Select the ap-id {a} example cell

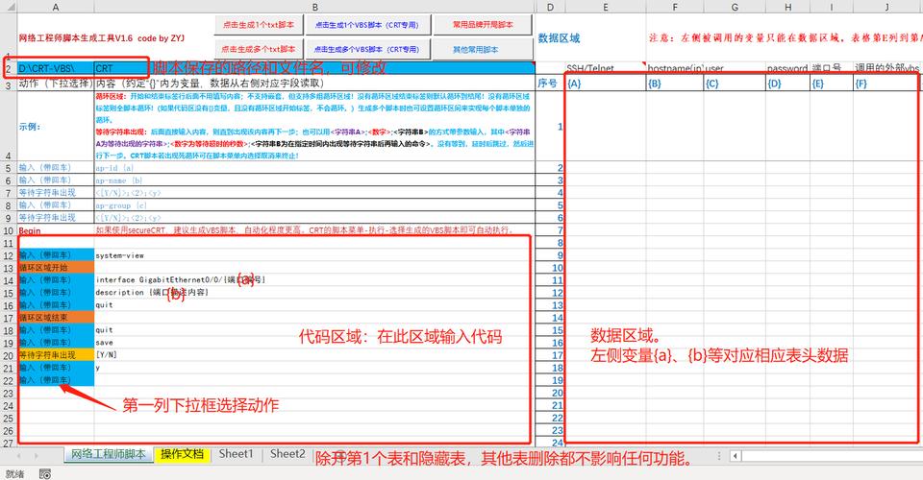click(314, 167)
